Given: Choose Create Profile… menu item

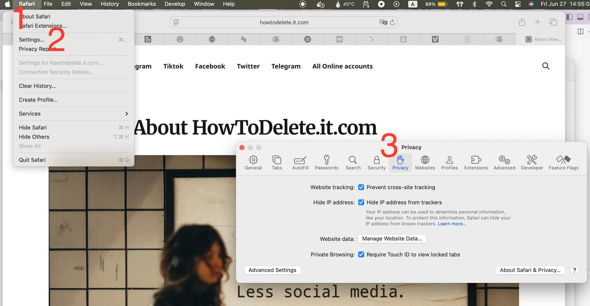Looking at the screenshot, I should pos(73,100).
